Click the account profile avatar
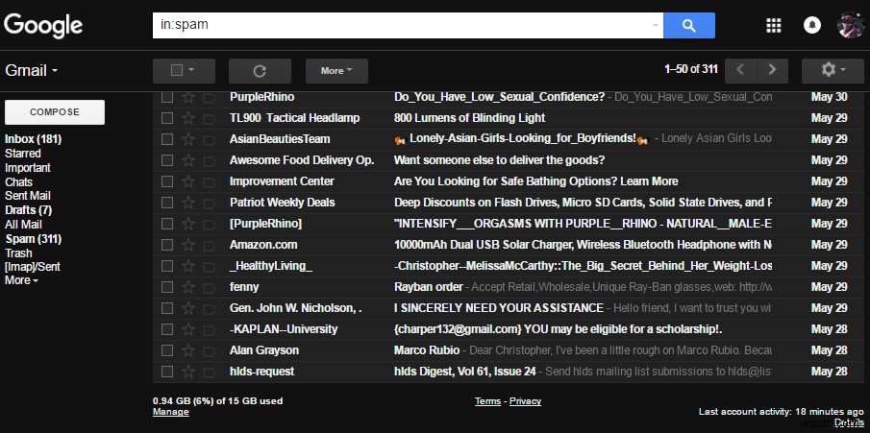Image resolution: width=870 pixels, height=433 pixels. pos(850,25)
